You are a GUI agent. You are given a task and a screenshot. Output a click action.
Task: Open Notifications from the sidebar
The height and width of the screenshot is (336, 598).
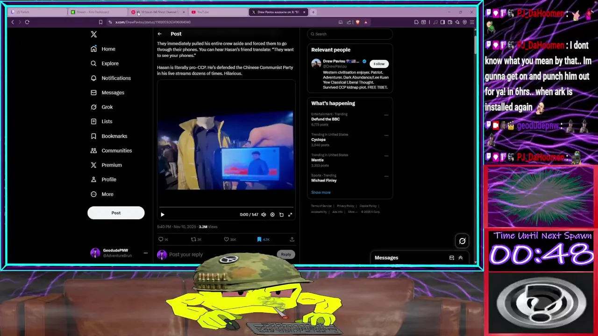pyautogui.click(x=110, y=78)
